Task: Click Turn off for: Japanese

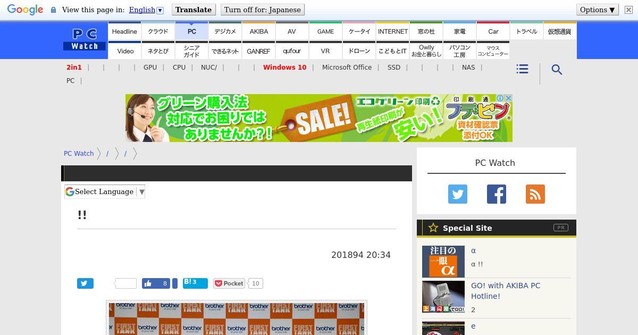Action: 263,10
